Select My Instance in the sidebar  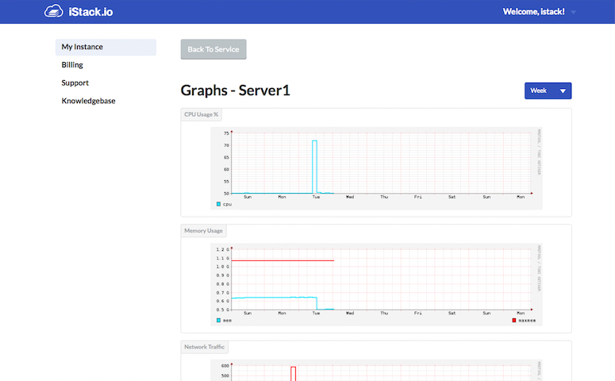[106, 47]
